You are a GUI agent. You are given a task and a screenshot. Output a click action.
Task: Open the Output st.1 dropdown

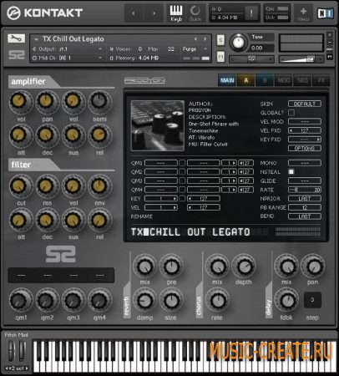pos(68,49)
